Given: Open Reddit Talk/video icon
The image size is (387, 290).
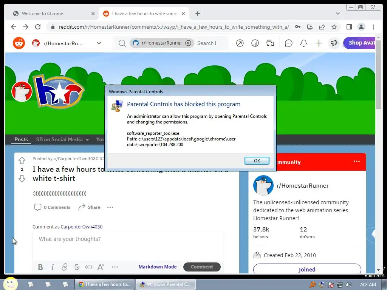Looking at the screenshot, I should coord(270,43).
